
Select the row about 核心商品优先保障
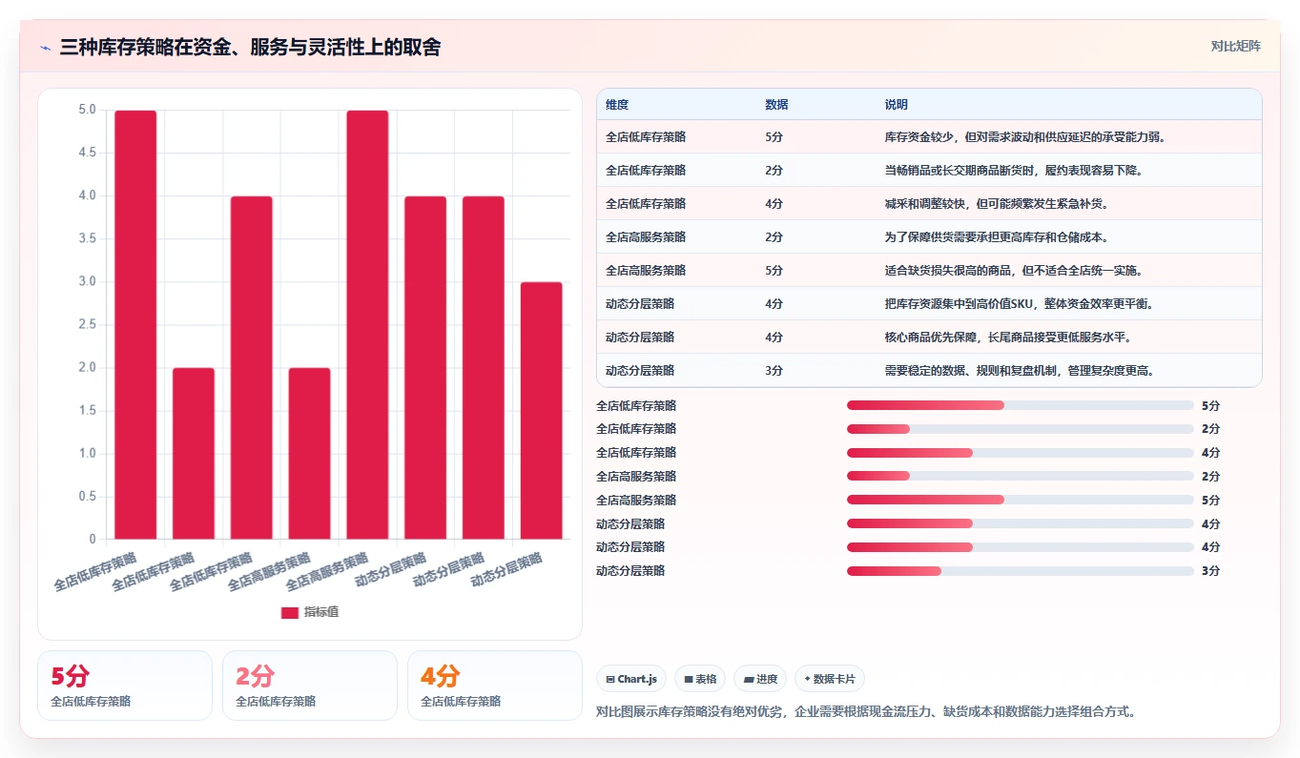click(929, 338)
